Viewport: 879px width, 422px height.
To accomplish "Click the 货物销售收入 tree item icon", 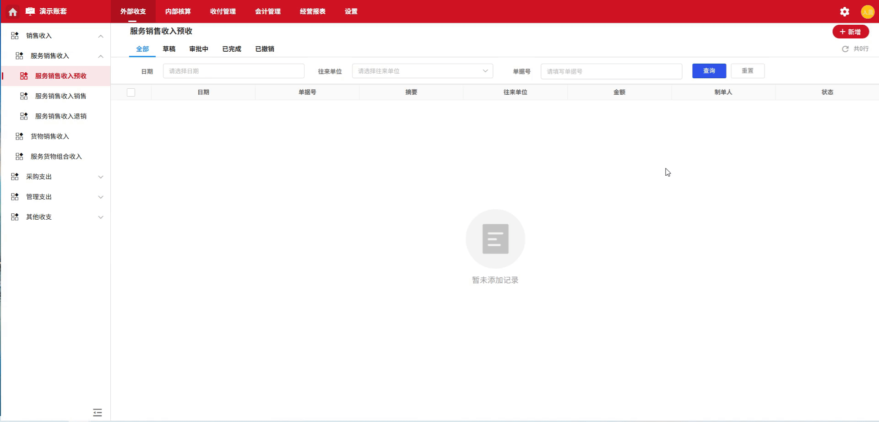I will tap(19, 135).
